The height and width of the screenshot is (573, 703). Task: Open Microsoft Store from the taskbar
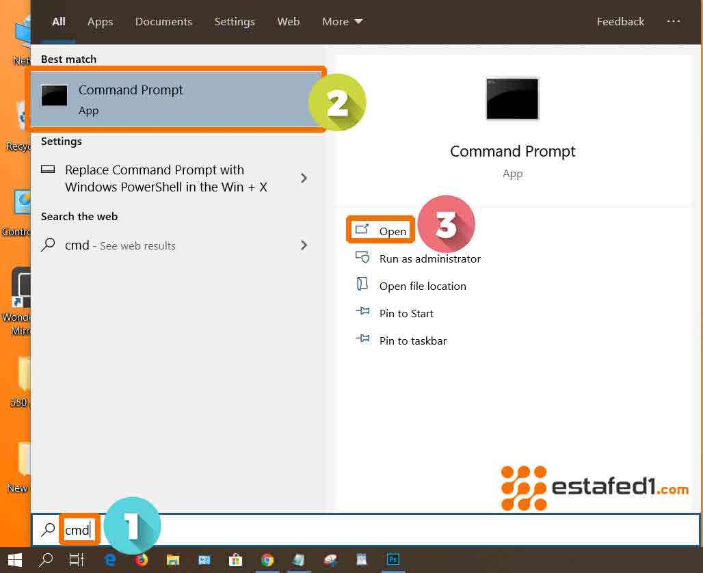pyautogui.click(x=235, y=559)
